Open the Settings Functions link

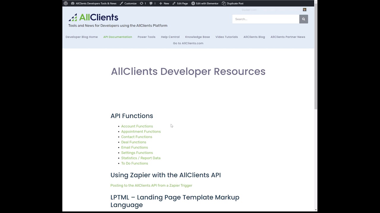coord(137,153)
